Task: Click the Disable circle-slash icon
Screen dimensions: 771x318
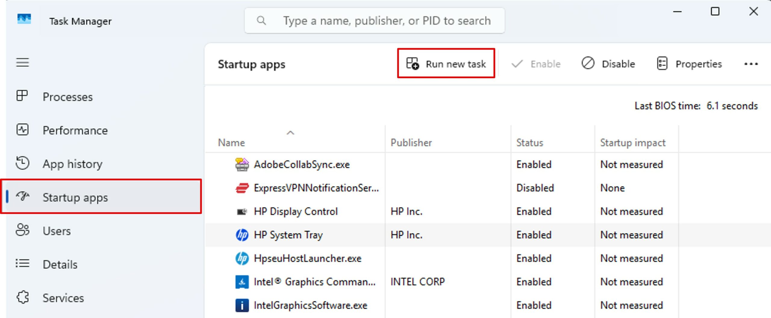Action: click(x=588, y=63)
